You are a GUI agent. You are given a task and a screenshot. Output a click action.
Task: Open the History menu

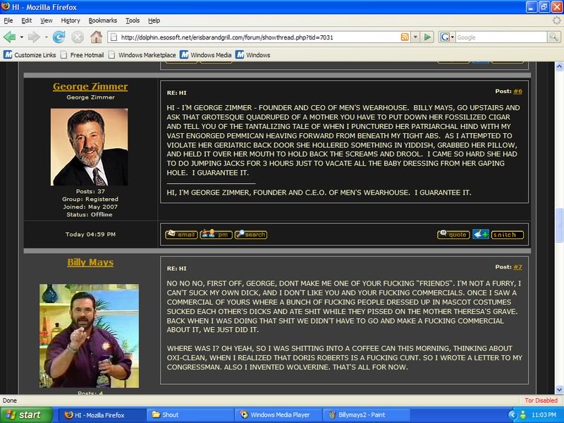click(70, 20)
